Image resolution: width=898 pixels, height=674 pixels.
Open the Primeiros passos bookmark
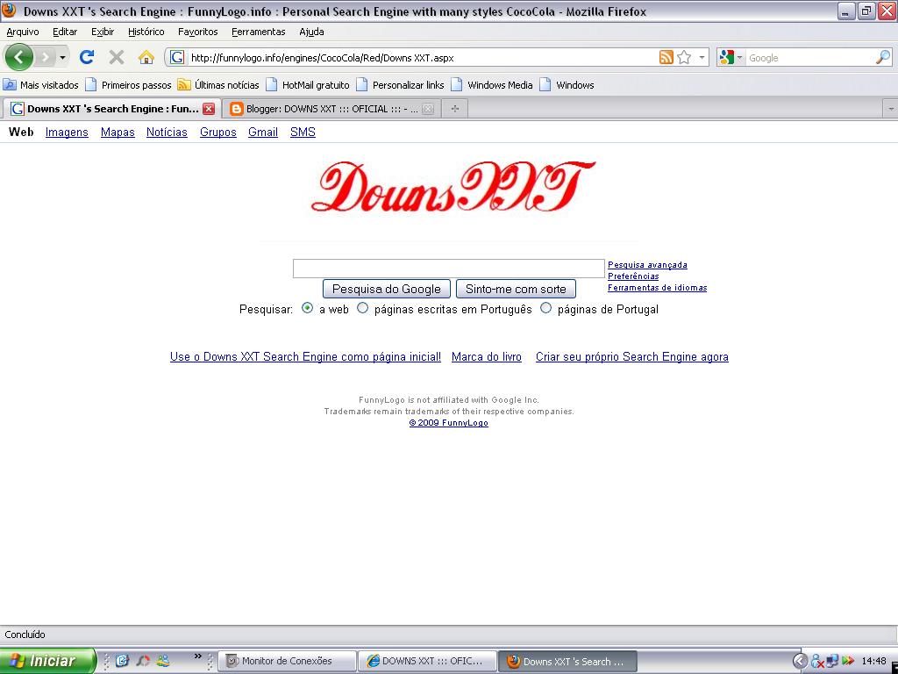pyautogui.click(x=128, y=85)
